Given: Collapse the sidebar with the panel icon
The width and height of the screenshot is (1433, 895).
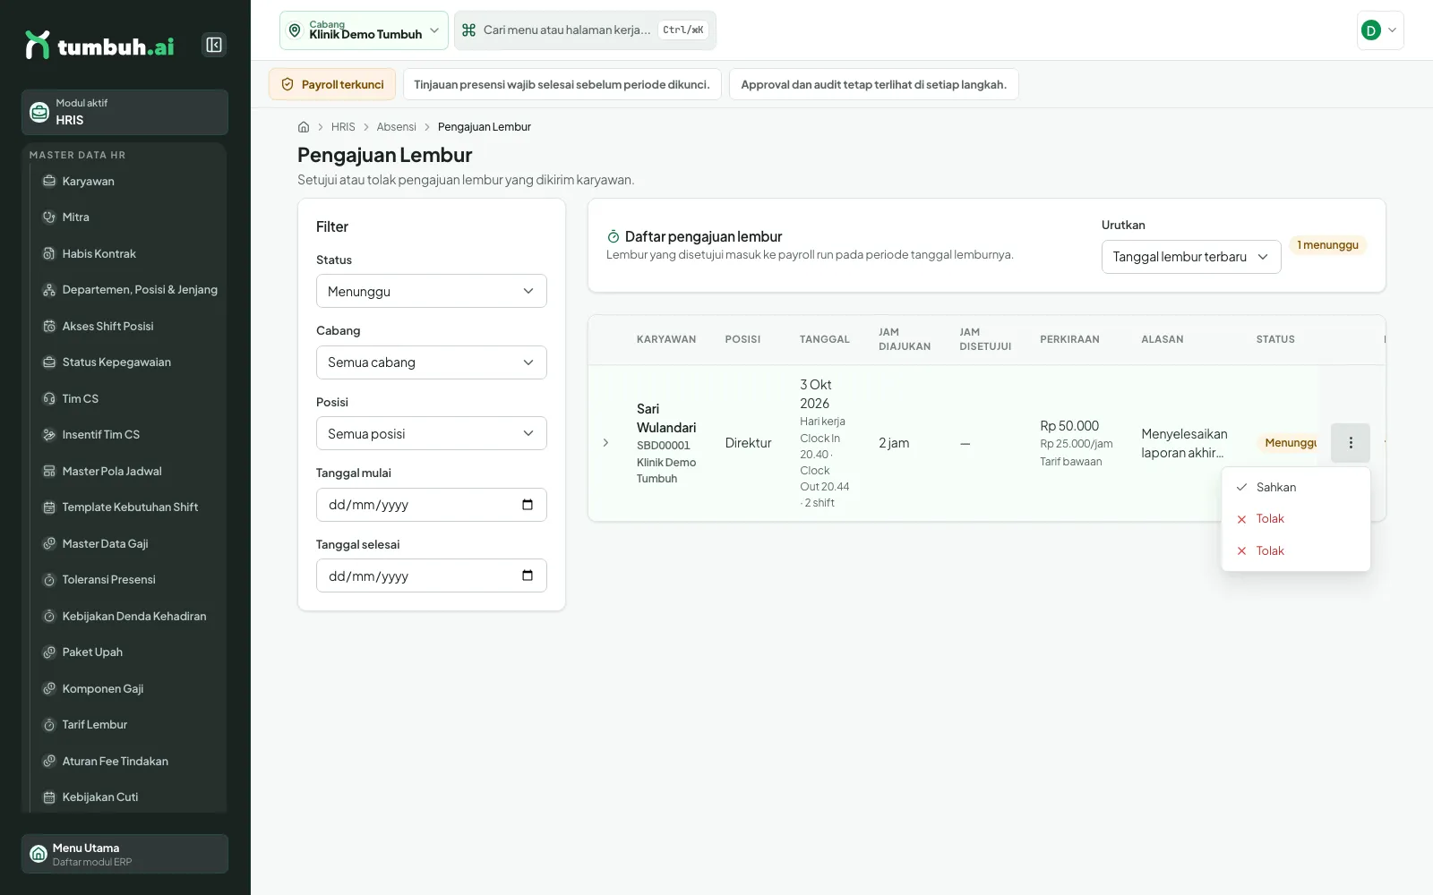Looking at the screenshot, I should pyautogui.click(x=214, y=45).
